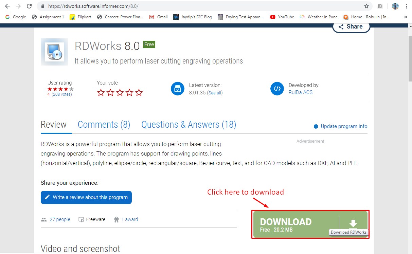Click the Latest version archive icon

click(177, 89)
